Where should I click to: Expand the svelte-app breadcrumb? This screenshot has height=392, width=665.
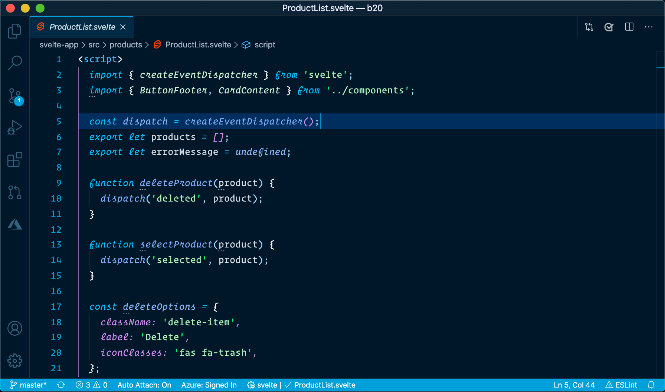[59, 44]
